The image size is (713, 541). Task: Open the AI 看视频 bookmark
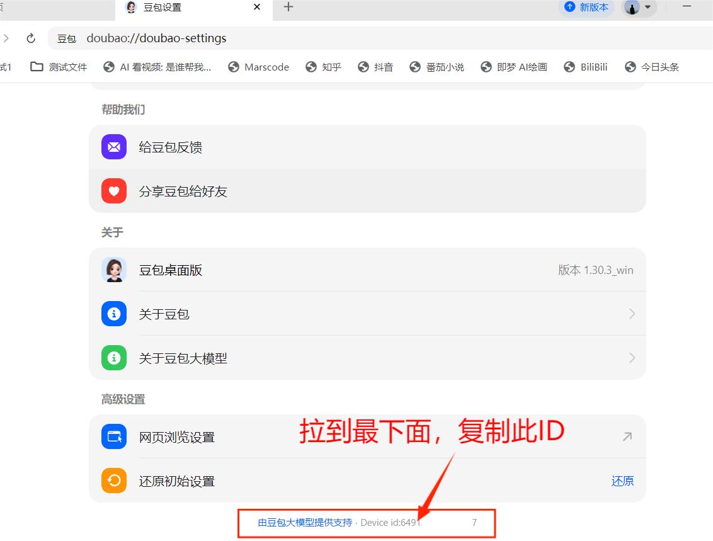click(x=157, y=67)
